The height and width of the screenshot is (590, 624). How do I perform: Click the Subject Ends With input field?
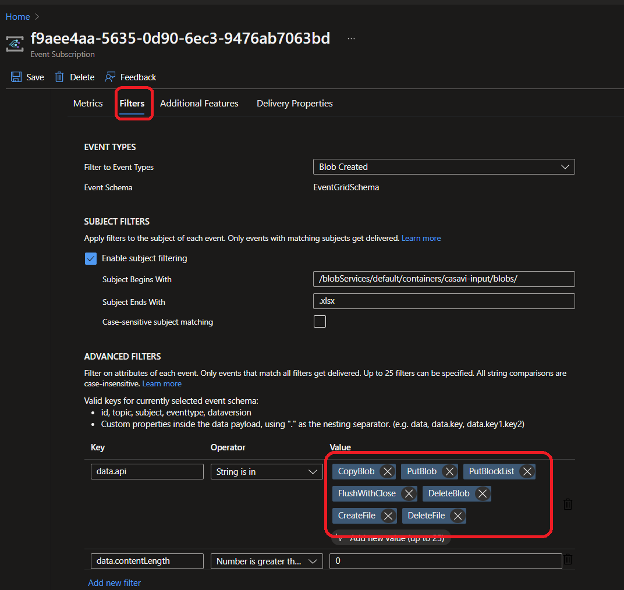[444, 301]
